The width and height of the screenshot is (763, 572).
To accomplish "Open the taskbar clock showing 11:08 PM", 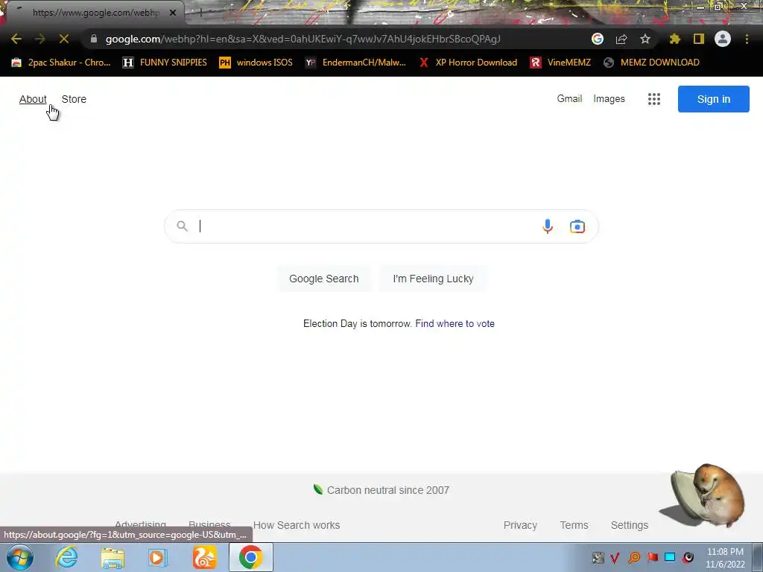I will tap(725, 558).
